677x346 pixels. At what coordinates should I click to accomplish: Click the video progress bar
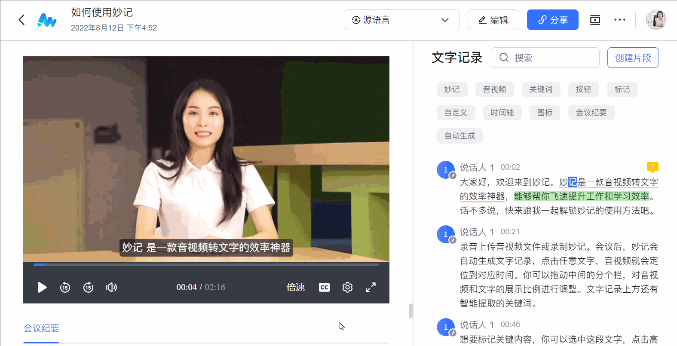pyautogui.click(x=206, y=265)
